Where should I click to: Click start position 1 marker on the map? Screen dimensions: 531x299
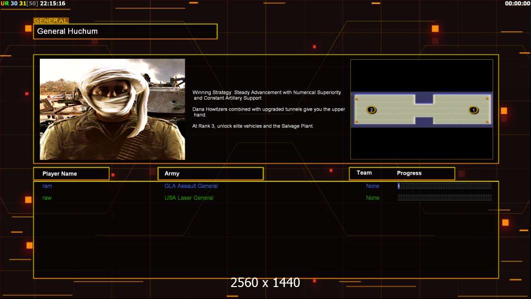(x=473, y=110)
